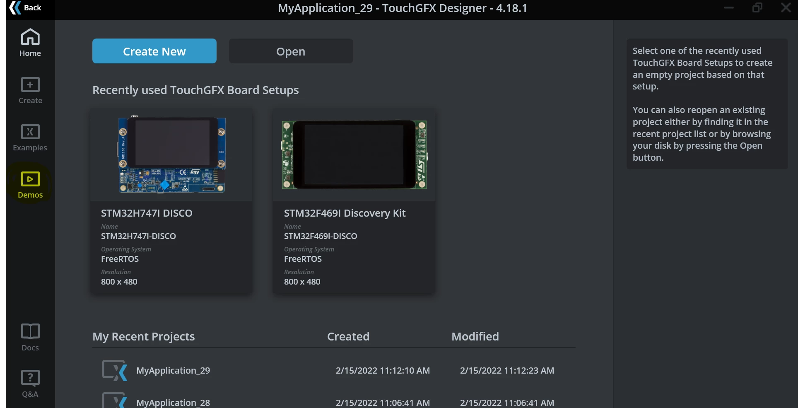Click the Demos label in sidebar
This screenshot has width=798, height=408.
(x=30, y=195)
